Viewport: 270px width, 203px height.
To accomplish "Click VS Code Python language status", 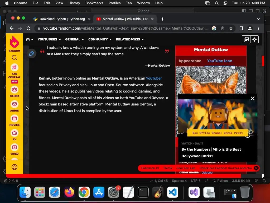I will [x=223, y=181].
